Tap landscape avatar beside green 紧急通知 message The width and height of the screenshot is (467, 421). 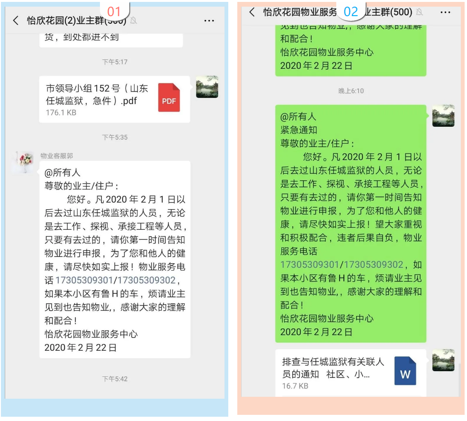443,116
